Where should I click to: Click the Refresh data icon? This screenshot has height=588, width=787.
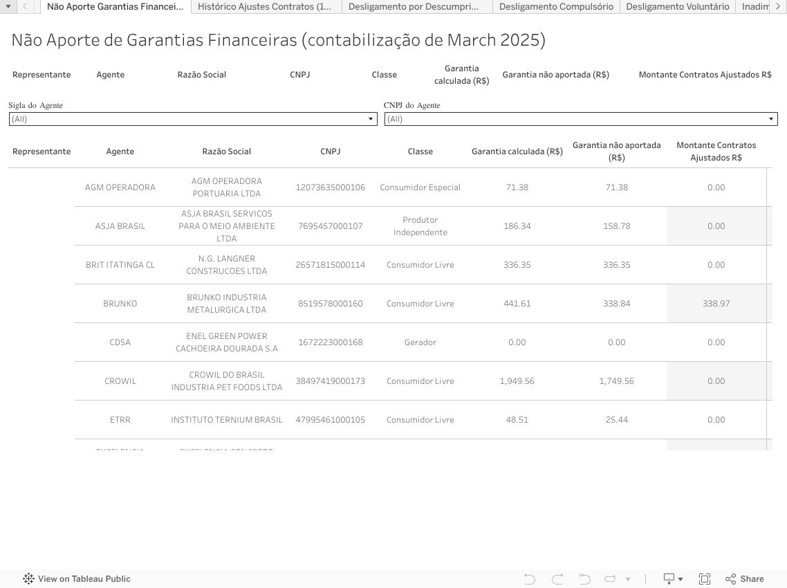click(x=610, y=578)
